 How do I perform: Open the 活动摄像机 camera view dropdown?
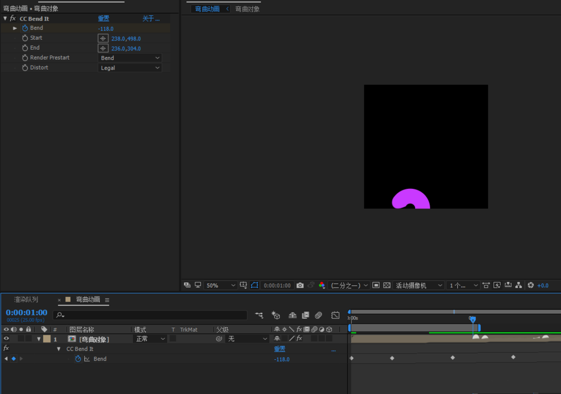pos(419,285)
